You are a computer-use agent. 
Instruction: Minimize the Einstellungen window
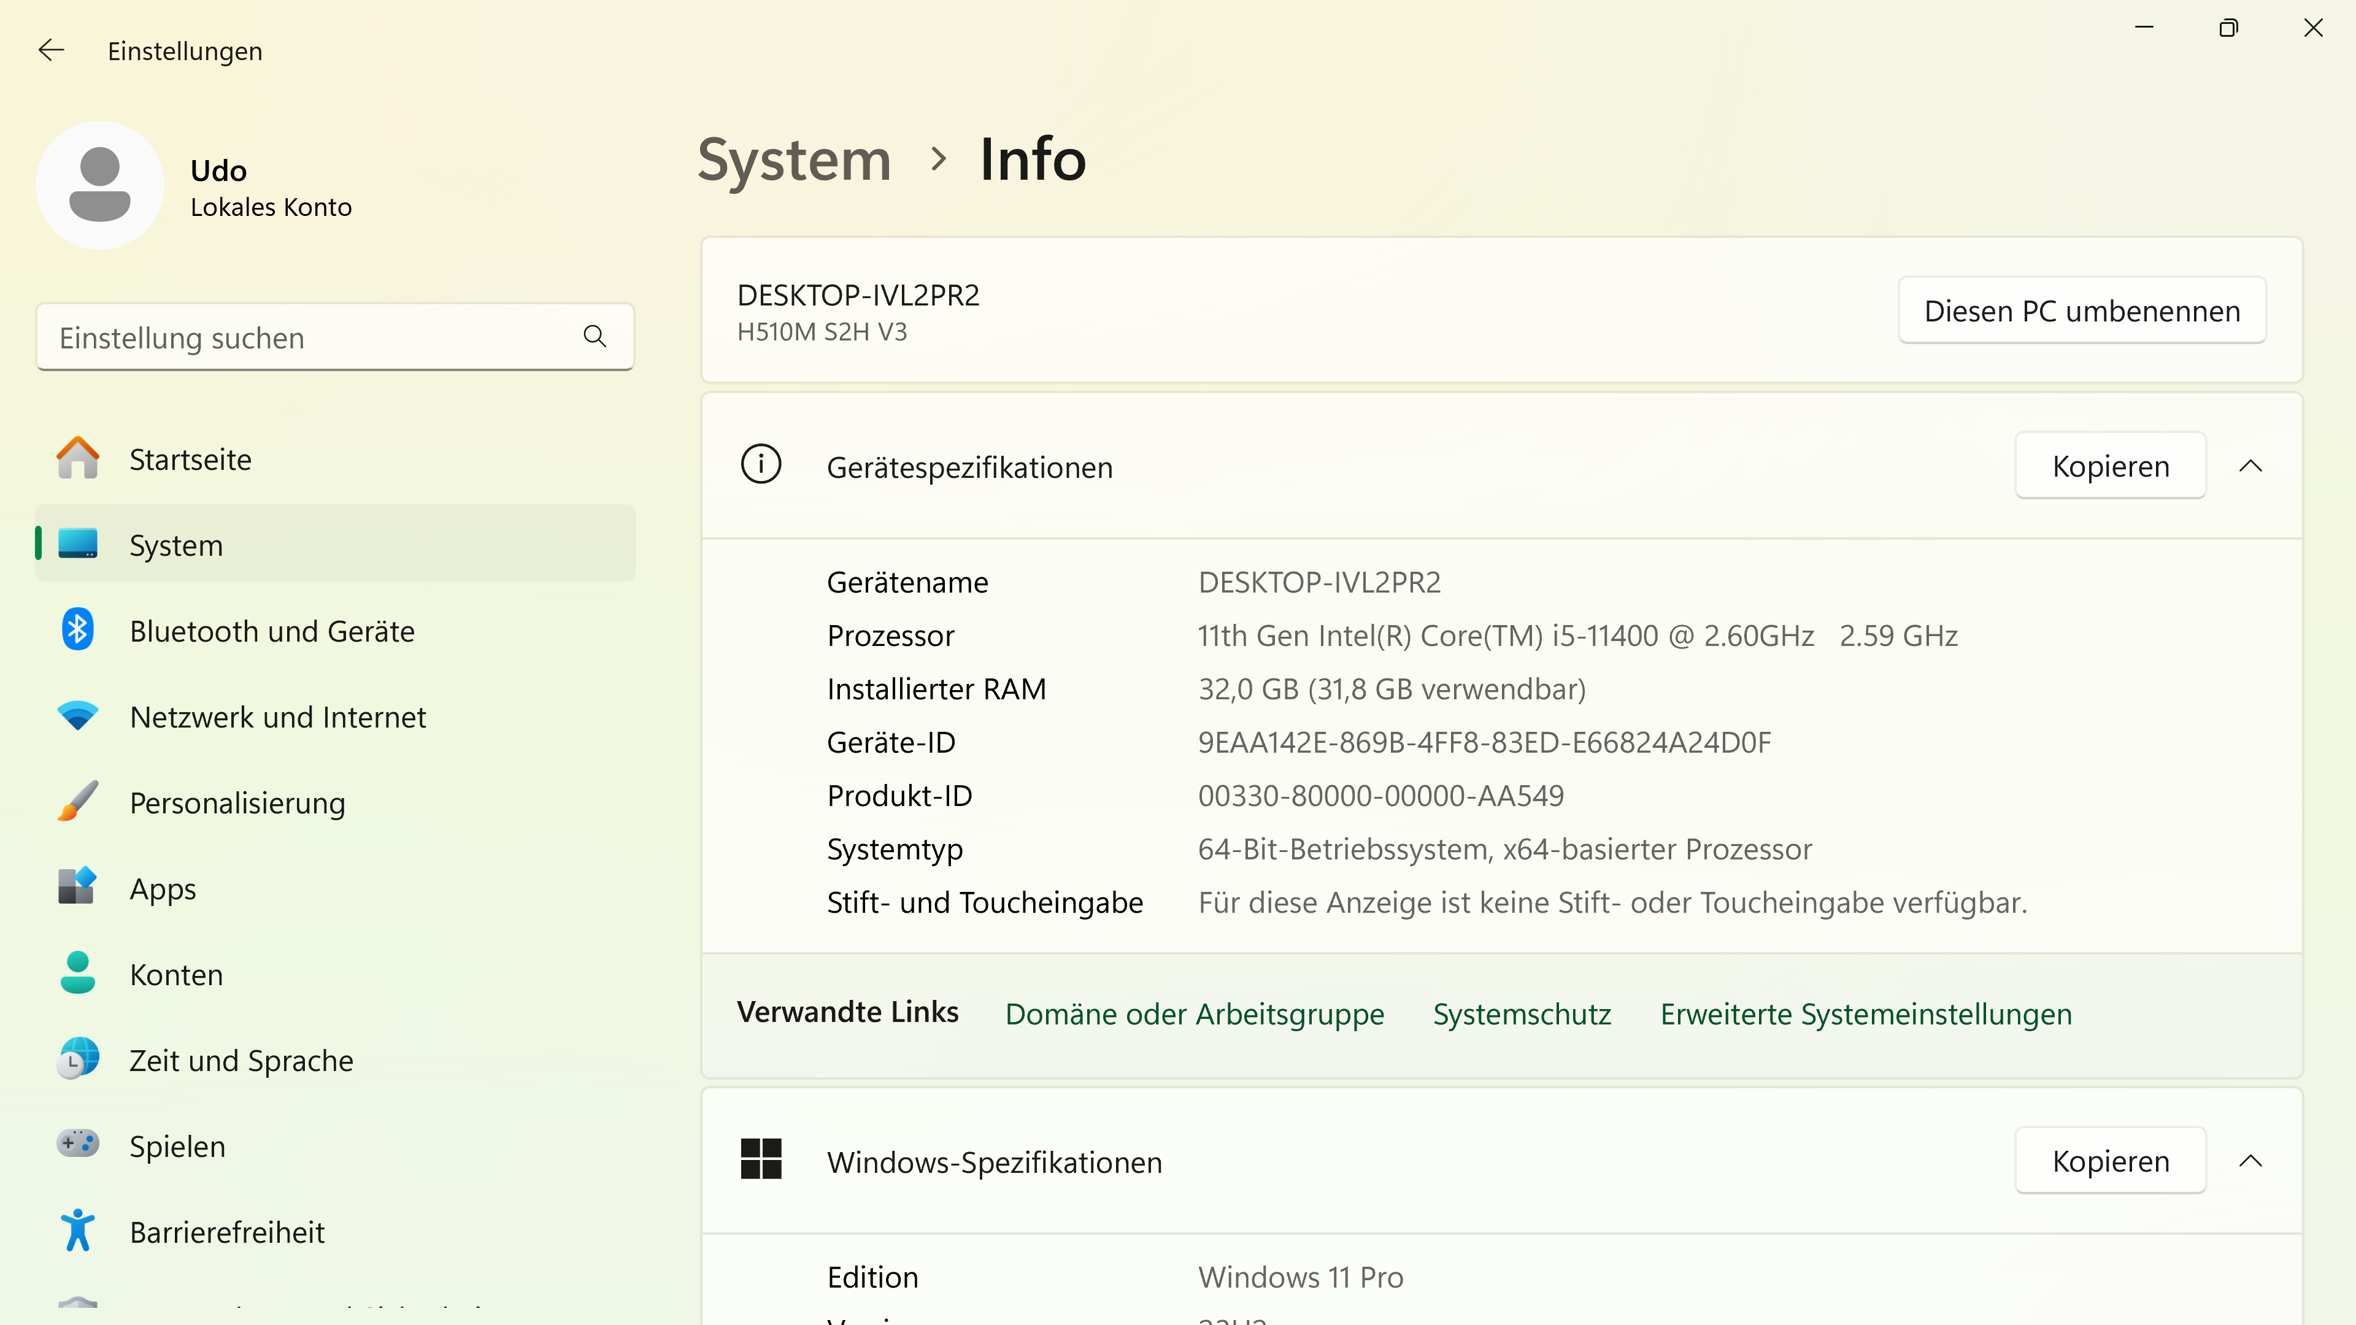click(2144, 28)
